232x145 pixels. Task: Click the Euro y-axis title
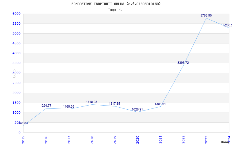tap(14, 73)
